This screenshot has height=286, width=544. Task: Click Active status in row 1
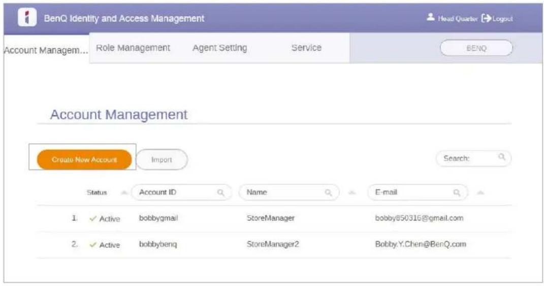tap(110, 219)
